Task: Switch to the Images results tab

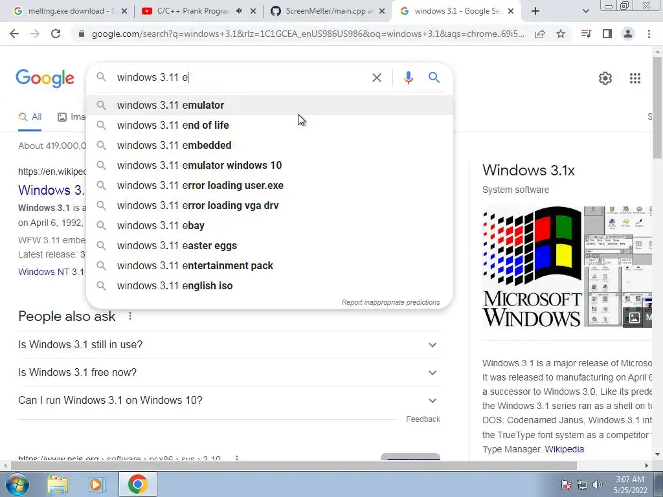Action: point(71,117)
